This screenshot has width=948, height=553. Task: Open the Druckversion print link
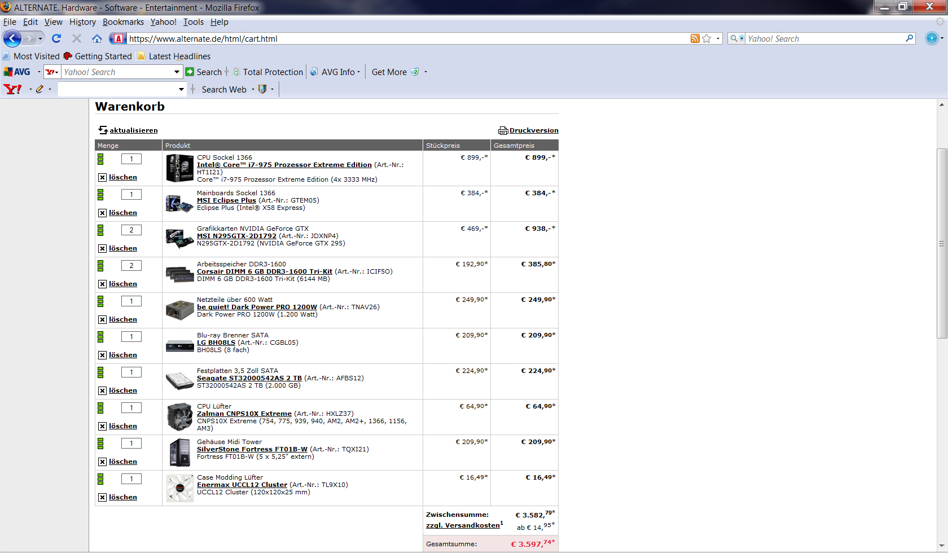pos(534,130)
